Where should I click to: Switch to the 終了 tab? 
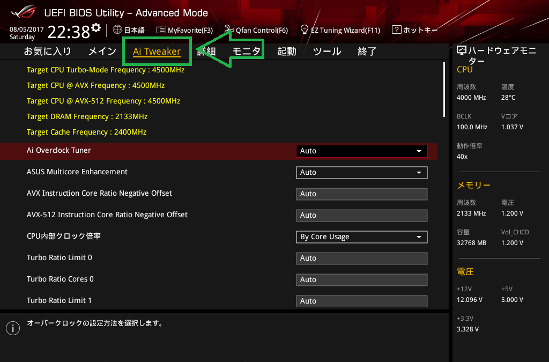[367, 51]
